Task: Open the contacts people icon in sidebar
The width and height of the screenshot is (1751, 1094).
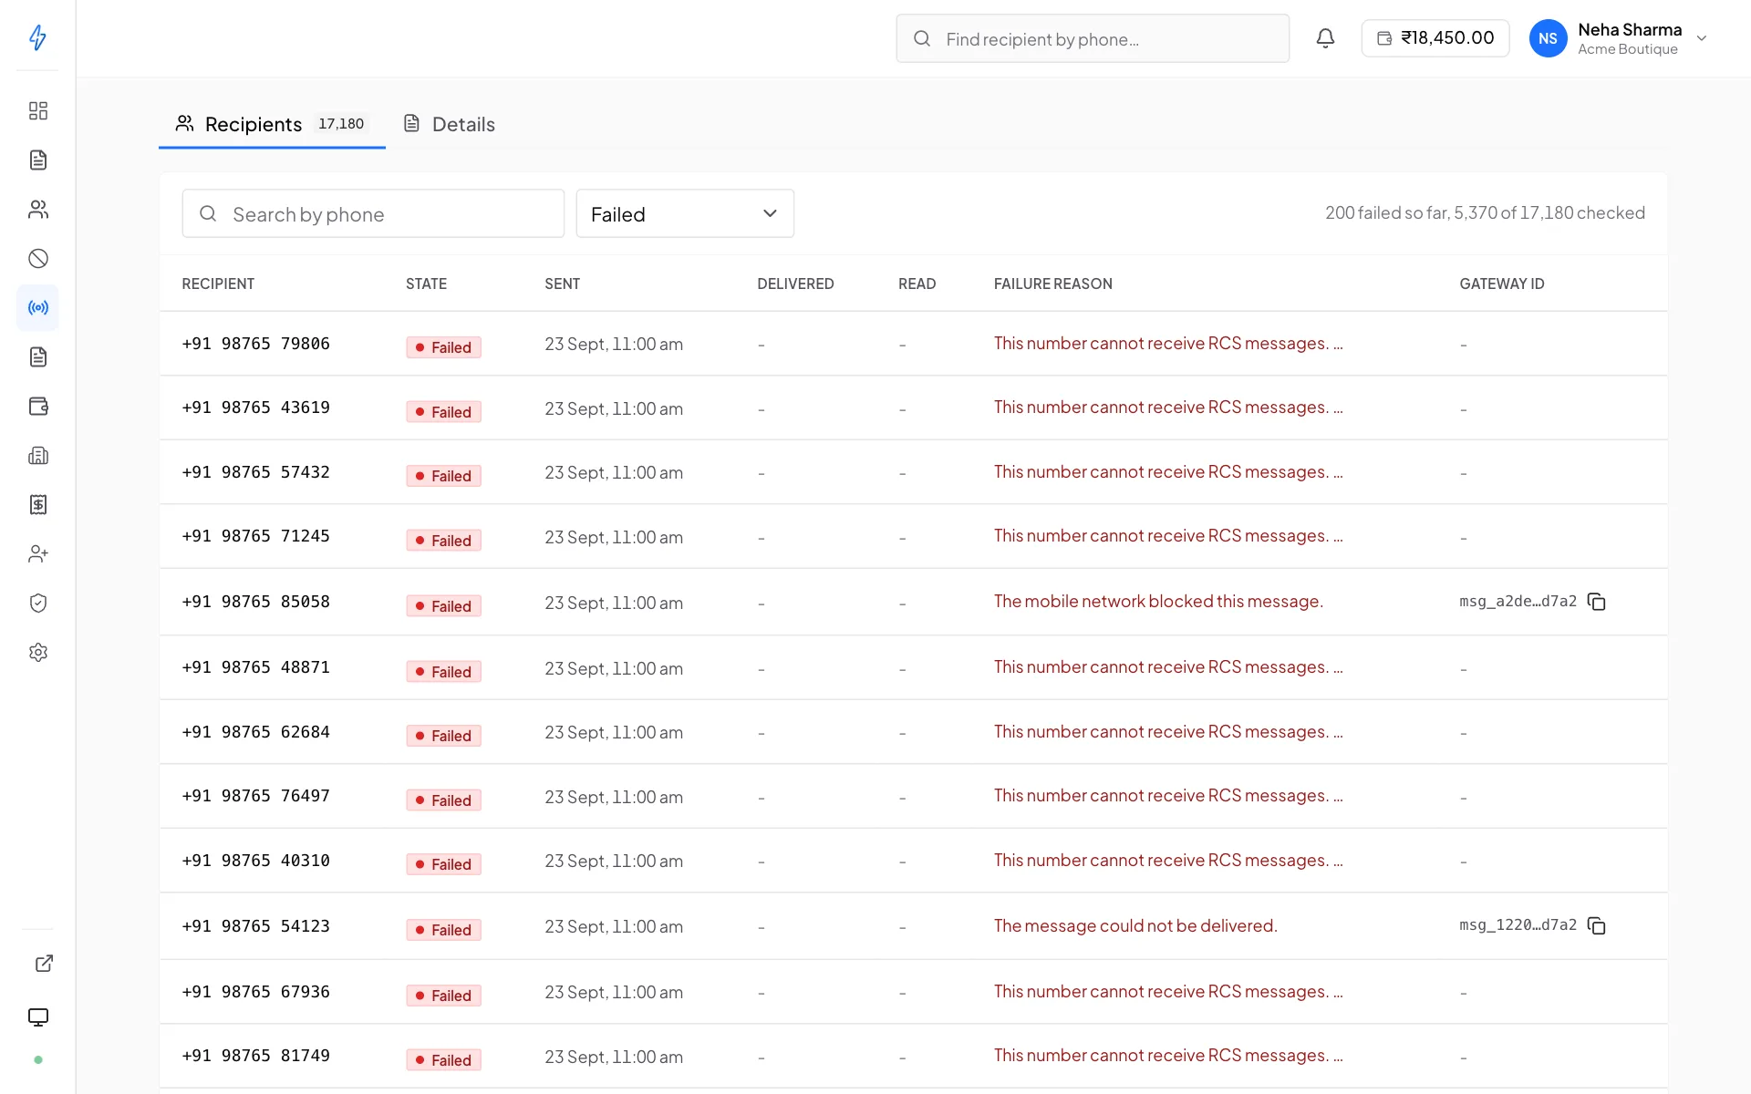Action: (37, 210)
